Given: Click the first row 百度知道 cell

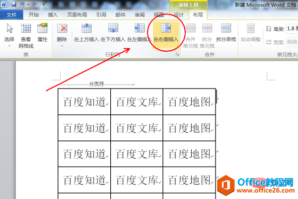Looking at the screenshot, I should coord(84,101).
